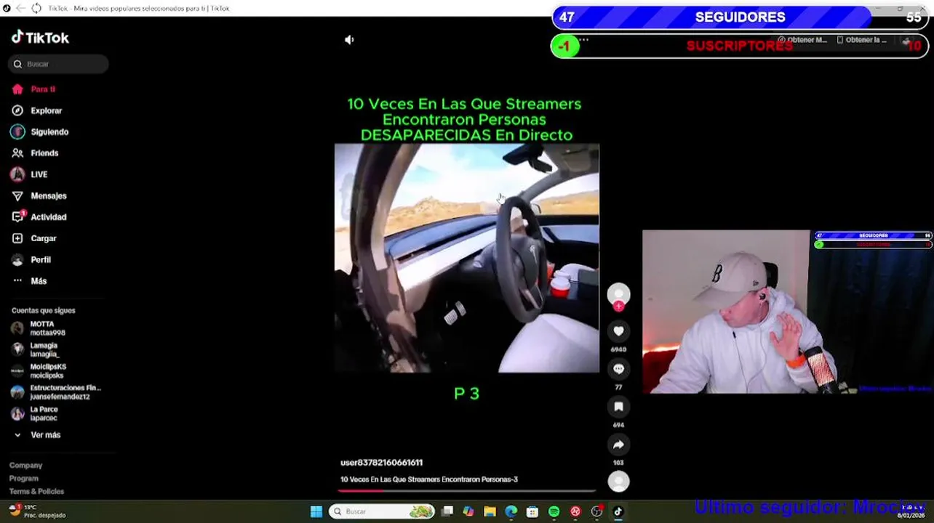
Task: Open the Actividad notifications
Action: (x=49, y=217)
